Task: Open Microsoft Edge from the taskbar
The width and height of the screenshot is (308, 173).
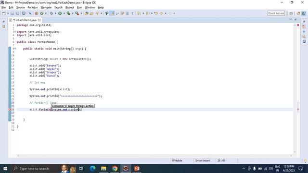Action: pos(92,169)
